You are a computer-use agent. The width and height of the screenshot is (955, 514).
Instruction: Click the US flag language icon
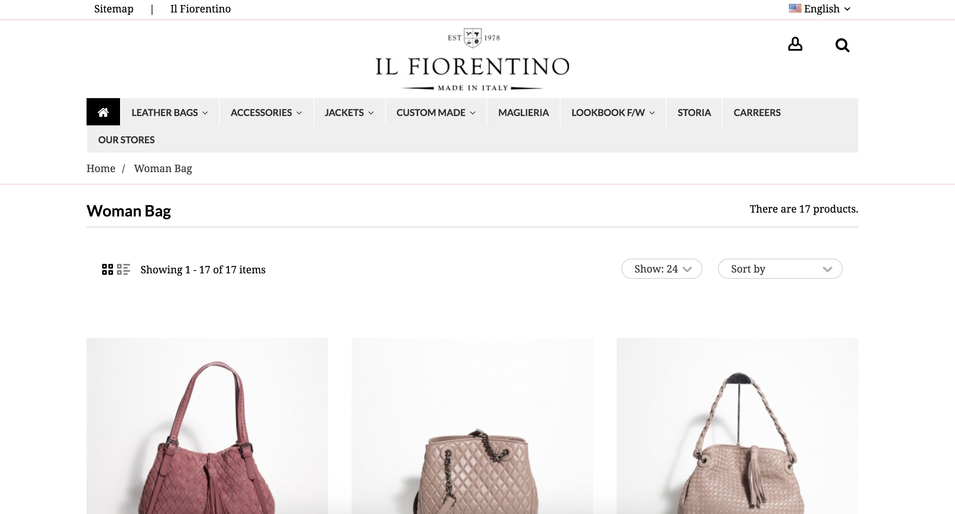(795, 8)
